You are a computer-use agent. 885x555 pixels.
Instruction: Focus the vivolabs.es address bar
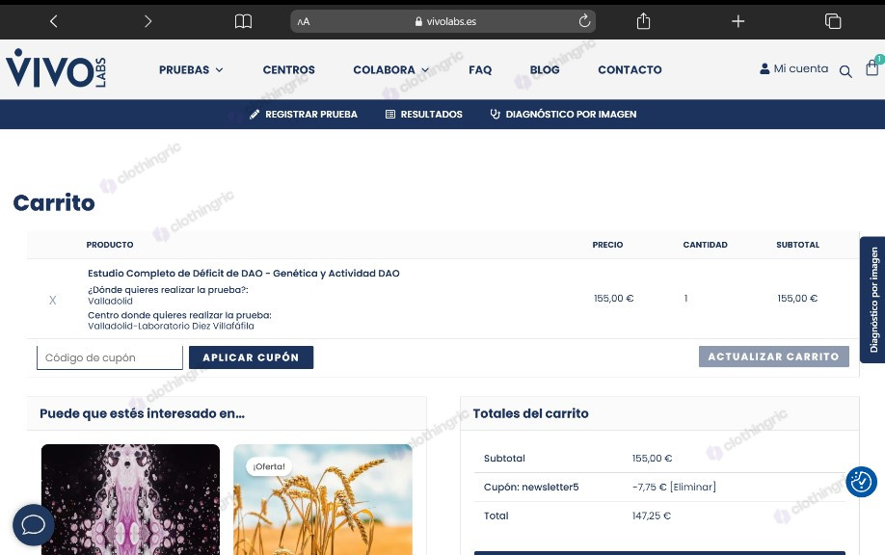[443, 21]
